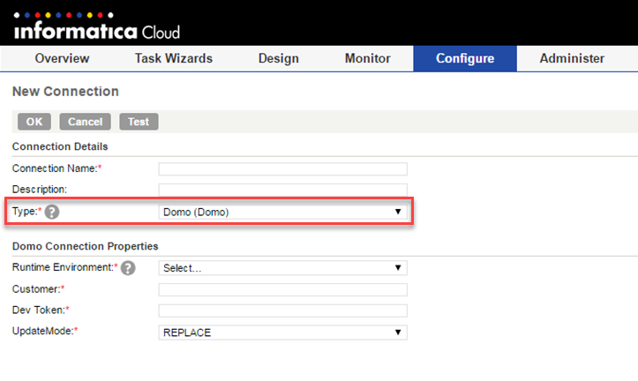Open the Administer tab

point(572,58)
